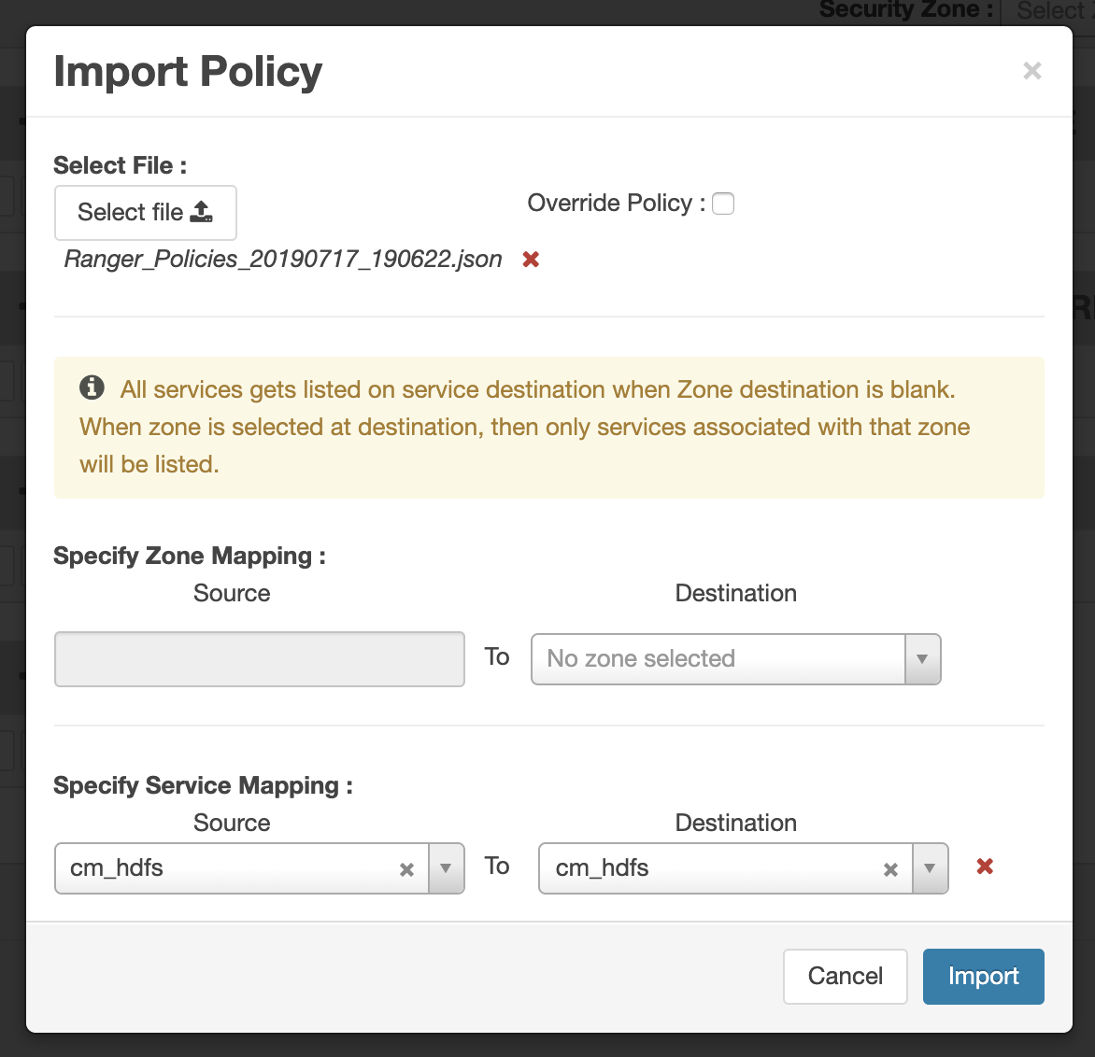Viewport: 1095px width, 1057px height.
Task: Click the upload icon on Select file
Action: pyautogui.click(x=201, y=213)
